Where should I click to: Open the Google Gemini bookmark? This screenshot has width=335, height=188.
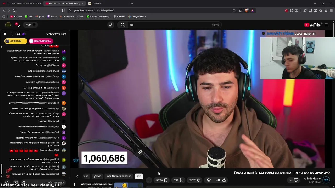click(137, 16)
